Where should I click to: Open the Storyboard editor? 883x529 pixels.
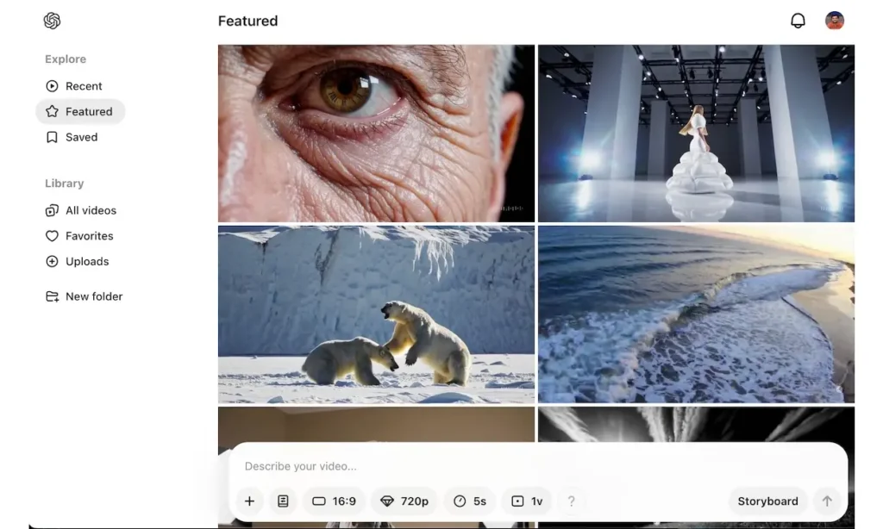tap(767, 501)
